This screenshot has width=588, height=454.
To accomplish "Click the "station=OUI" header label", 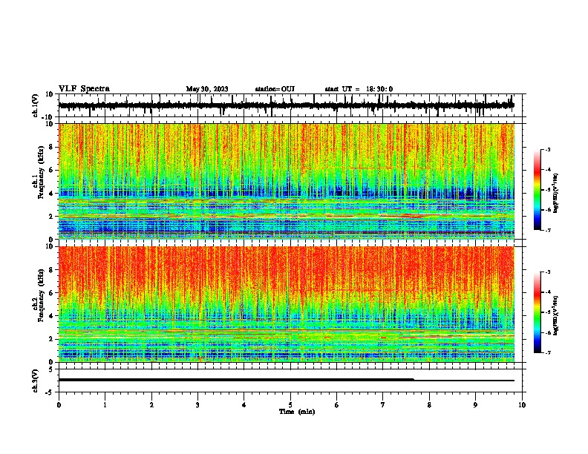I will pyautogui.click(x=275, y=89).
